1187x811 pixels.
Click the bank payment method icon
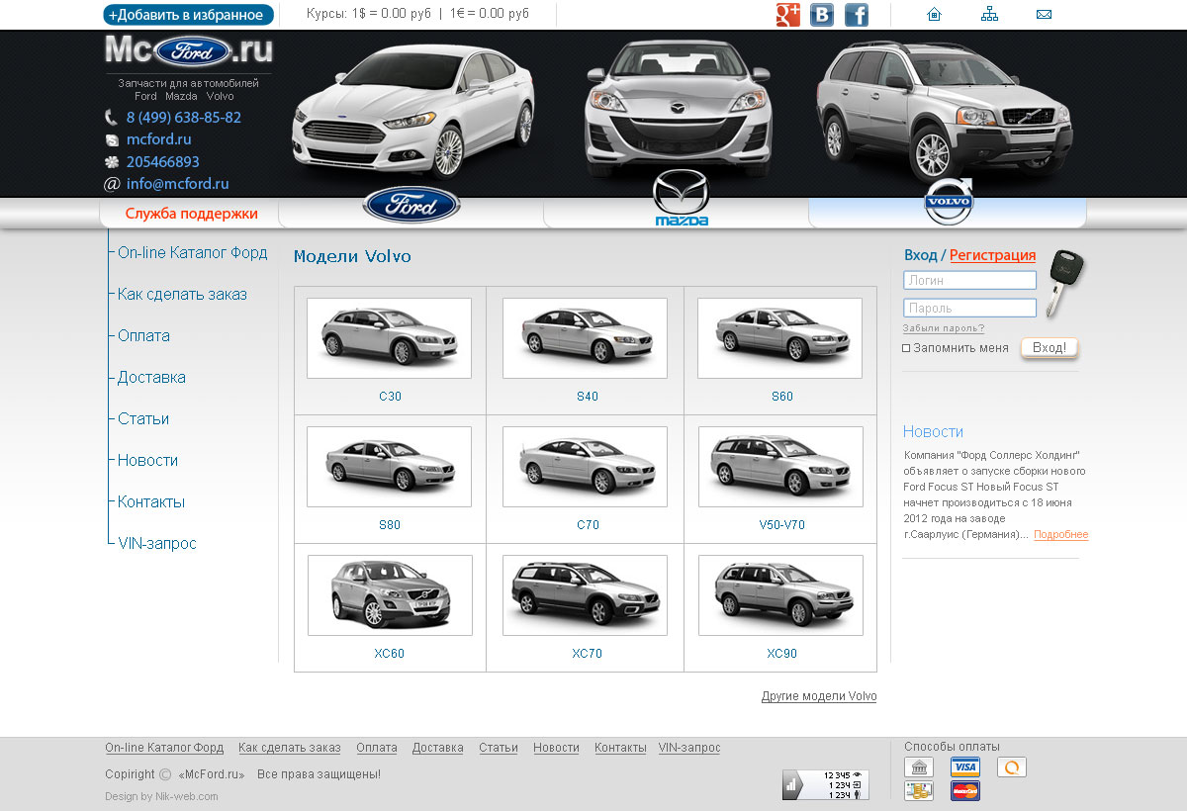click(x=919, y=767)
